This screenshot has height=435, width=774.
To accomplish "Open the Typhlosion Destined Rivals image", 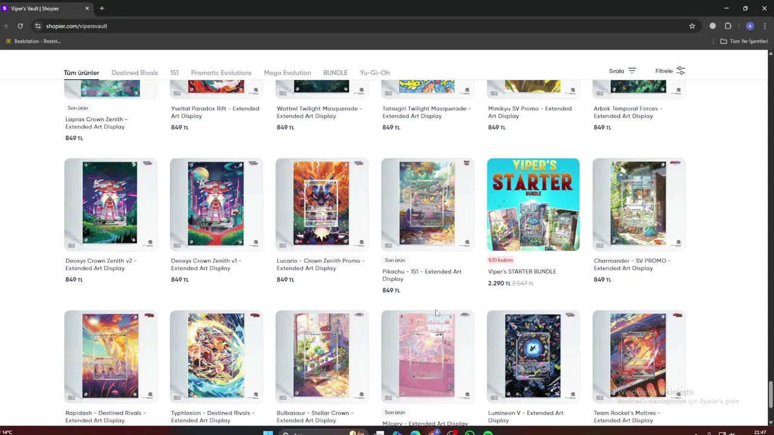I will (x=216, y=356).
